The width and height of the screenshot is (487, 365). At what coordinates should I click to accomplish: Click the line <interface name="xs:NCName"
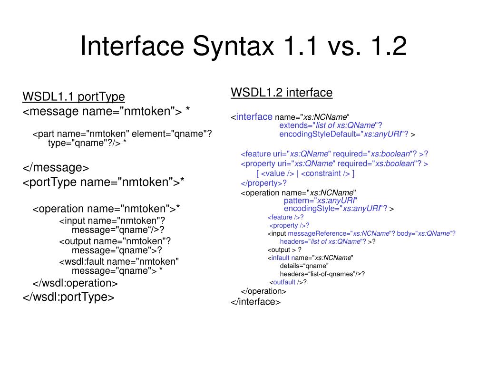[x=290, y=117]
